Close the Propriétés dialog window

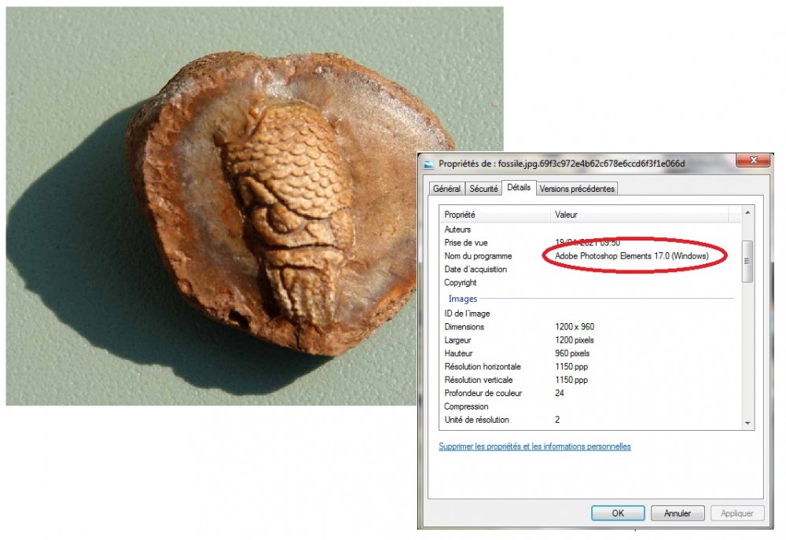pos(756,161)
